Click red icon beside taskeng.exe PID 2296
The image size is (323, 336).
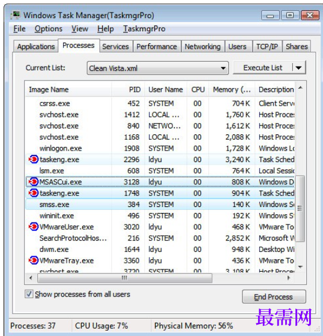[33, 159]
